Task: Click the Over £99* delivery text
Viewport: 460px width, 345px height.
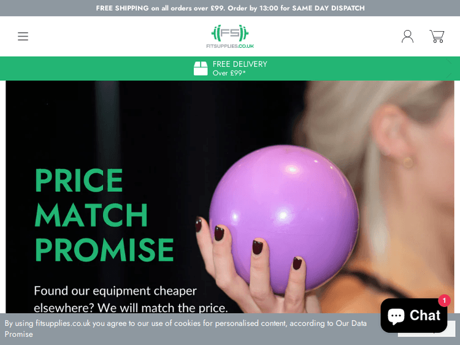Action: click(x=229, y=73)
